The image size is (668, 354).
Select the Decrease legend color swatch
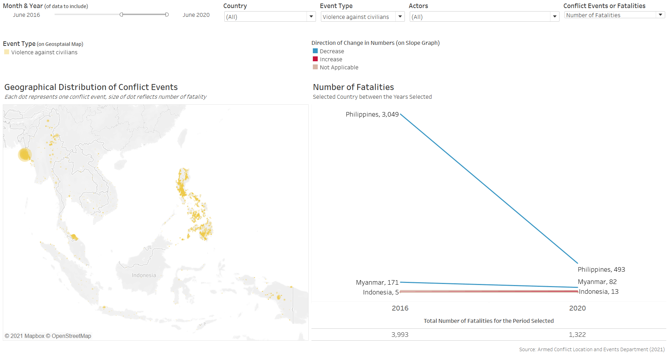315,51
